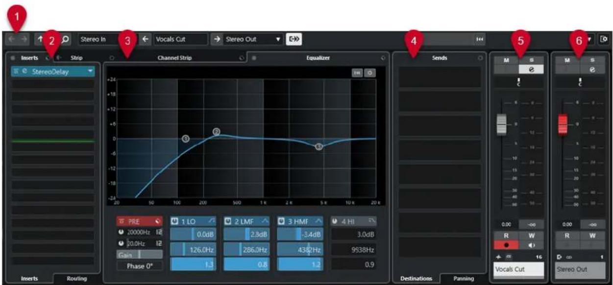
Task: Bypass inserts via dot beside Inserts
Action: [x=13, y=58]
